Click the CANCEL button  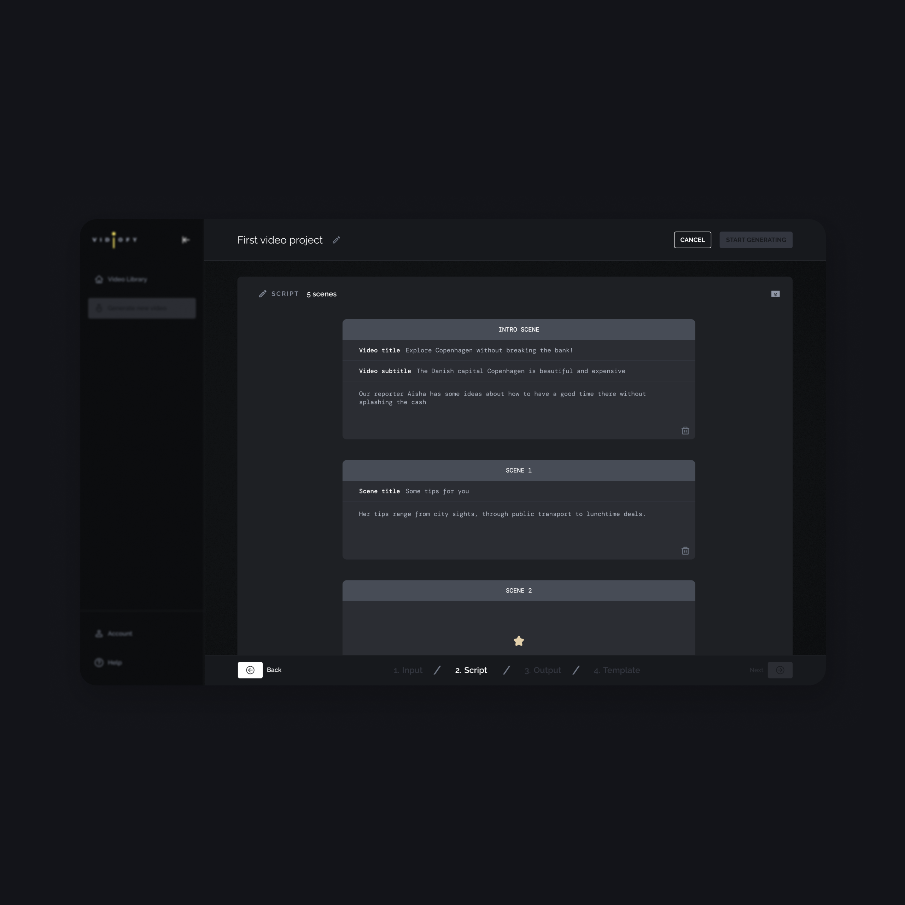692,240
